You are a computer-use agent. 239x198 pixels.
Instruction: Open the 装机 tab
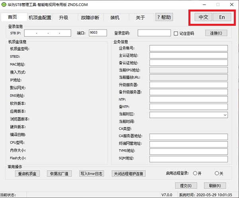coord(115,18)
